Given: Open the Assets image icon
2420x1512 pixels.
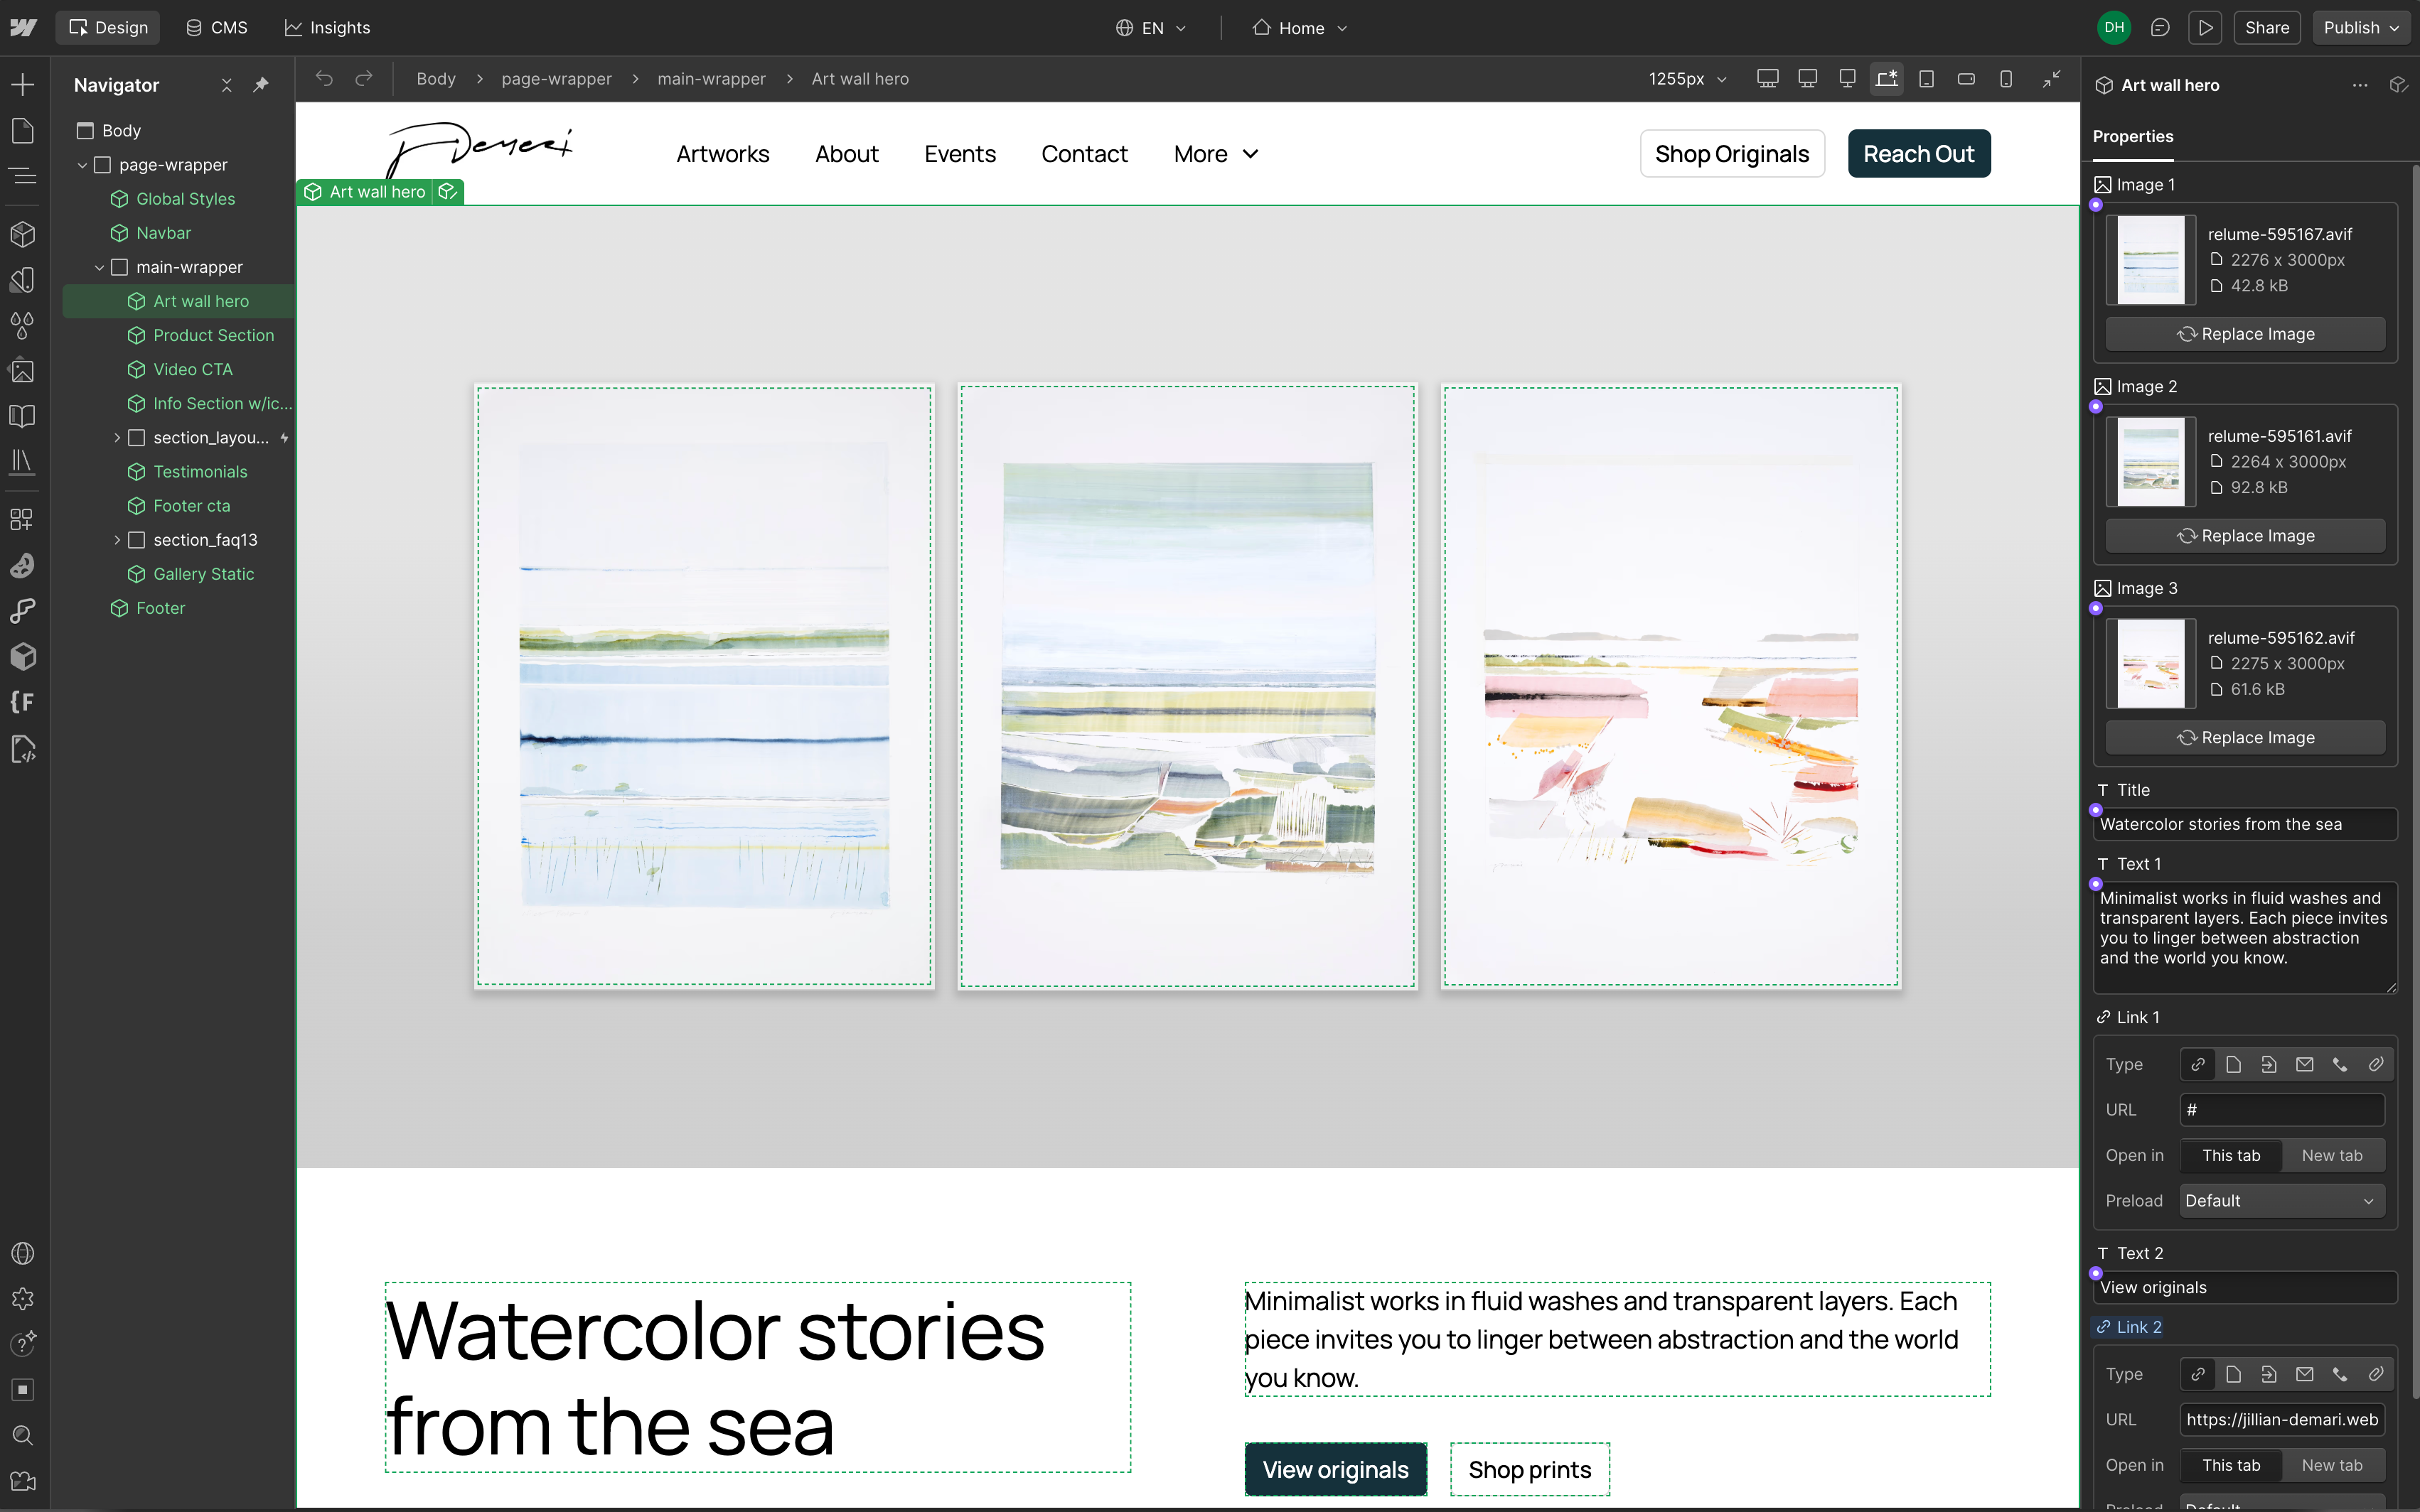Looking at the screenshot, I should (22, 371).
